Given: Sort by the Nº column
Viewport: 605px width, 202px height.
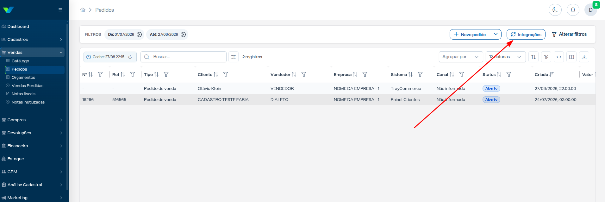Looking at the screenshot, I should click(x=90, y=75).
